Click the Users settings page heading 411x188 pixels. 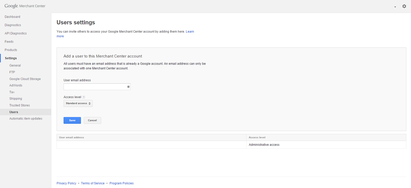click(76, 23)
